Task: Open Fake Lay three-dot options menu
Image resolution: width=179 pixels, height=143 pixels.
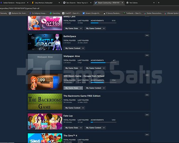Action: coord(147,115)
